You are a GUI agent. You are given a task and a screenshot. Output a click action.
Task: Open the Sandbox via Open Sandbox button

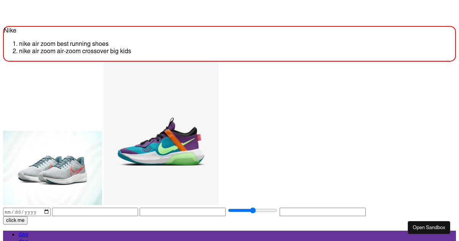coord(429,228)
